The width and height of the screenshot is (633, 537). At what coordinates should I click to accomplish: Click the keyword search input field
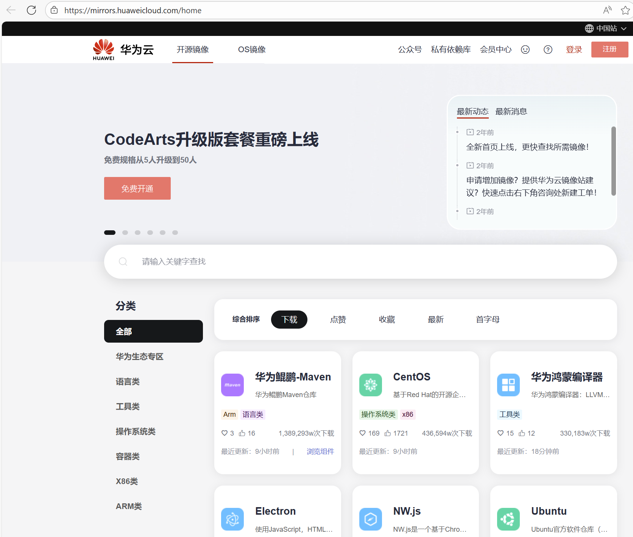pyautogui.click(x=360, y=262)
